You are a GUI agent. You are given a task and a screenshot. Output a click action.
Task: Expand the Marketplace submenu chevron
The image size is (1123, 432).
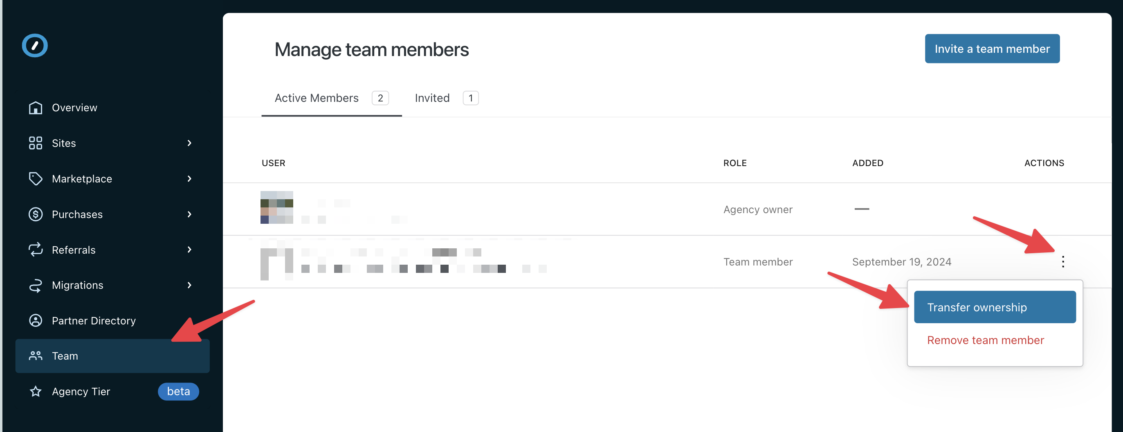tap(189, 179)
